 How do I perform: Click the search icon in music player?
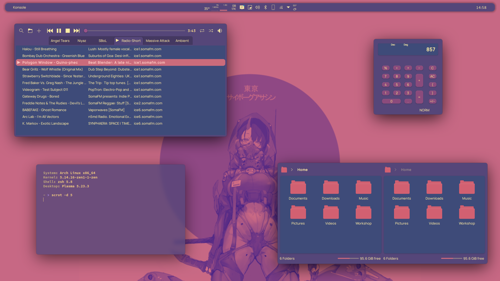[21, 31]
